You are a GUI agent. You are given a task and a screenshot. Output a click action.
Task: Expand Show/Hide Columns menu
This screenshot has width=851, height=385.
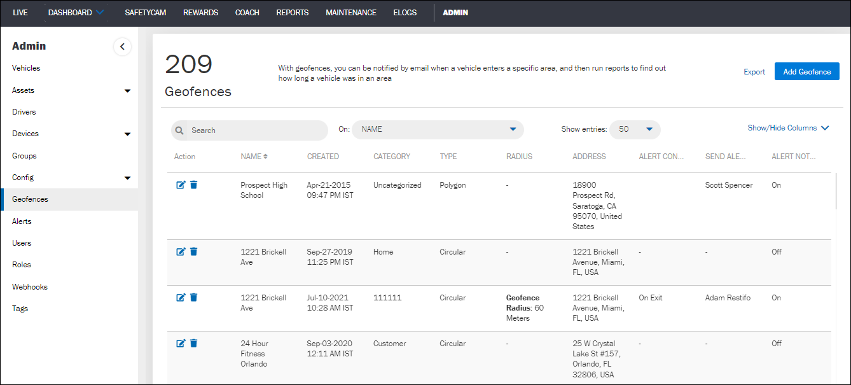coord(788,128)
